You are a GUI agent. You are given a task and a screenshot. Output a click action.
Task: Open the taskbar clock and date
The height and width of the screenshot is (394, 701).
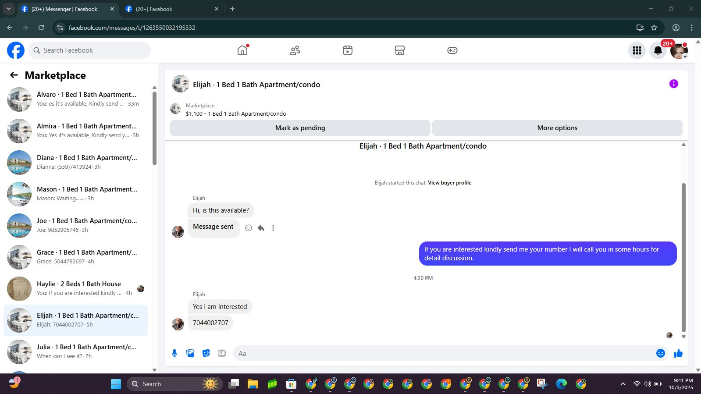click(x=681, y=384)
